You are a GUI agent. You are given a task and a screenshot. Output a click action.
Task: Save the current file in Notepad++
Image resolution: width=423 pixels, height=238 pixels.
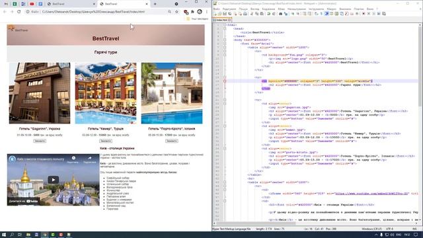pyautogui.click(x=225, y=13)
